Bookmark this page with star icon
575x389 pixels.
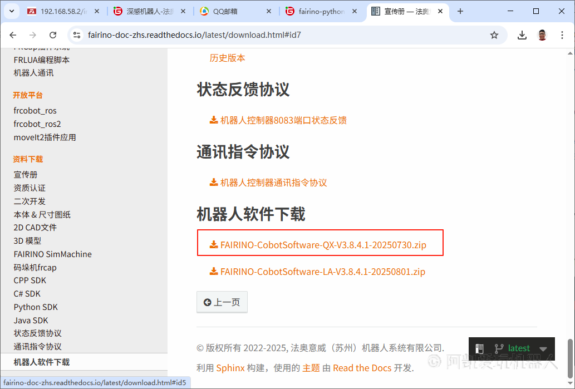494,35
